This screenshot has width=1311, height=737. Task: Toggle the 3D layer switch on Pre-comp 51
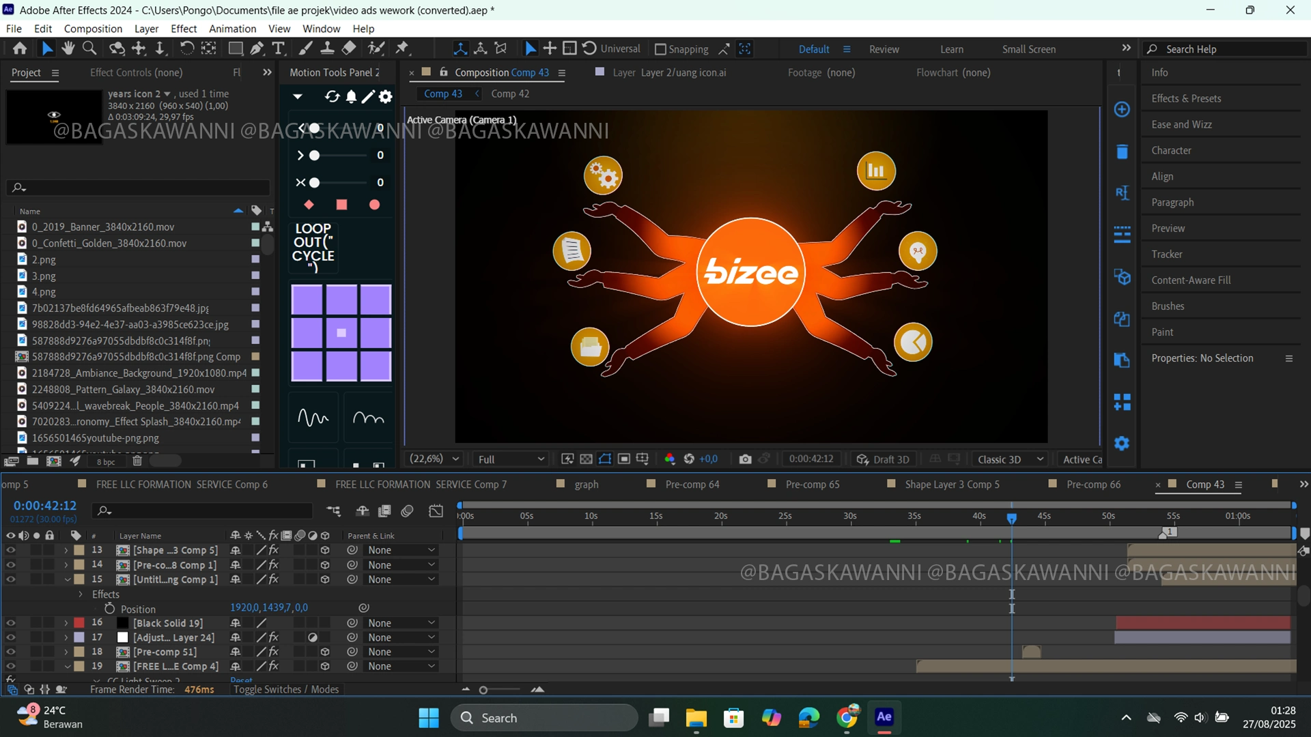point(325,652)
